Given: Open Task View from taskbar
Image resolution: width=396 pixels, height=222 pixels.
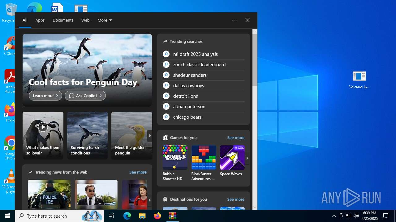Looking at the screenshot, I should pos(111,216).
